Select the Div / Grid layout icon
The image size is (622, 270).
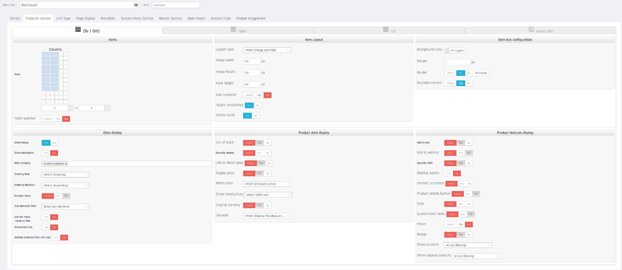point(78,29)
